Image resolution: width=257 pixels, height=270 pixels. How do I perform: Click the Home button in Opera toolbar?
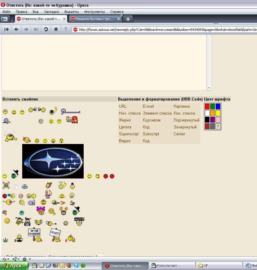[x=56, y=29]
